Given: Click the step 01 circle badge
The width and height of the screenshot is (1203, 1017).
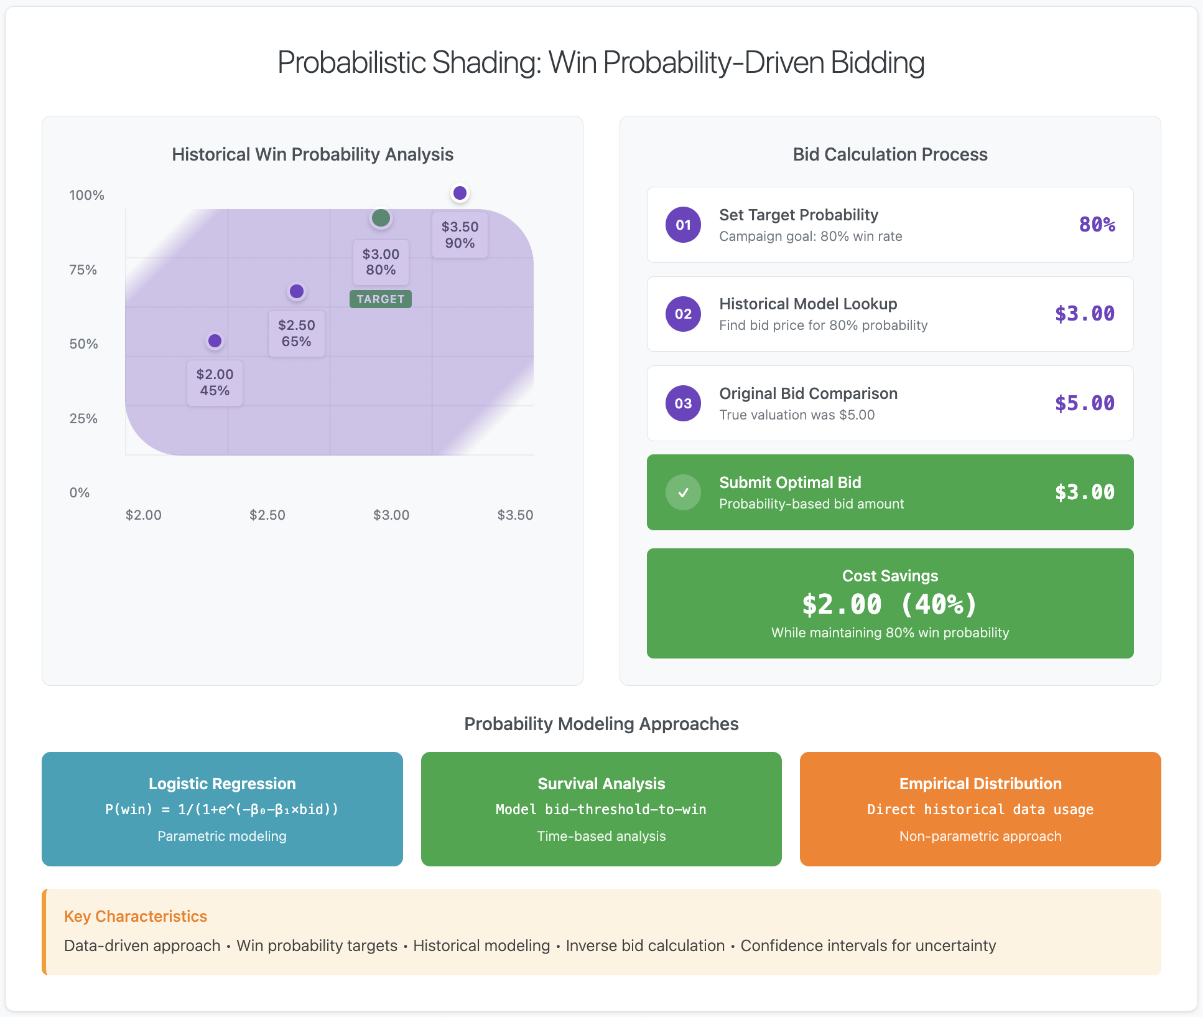Looking at the screenshot, I should 683,225.
